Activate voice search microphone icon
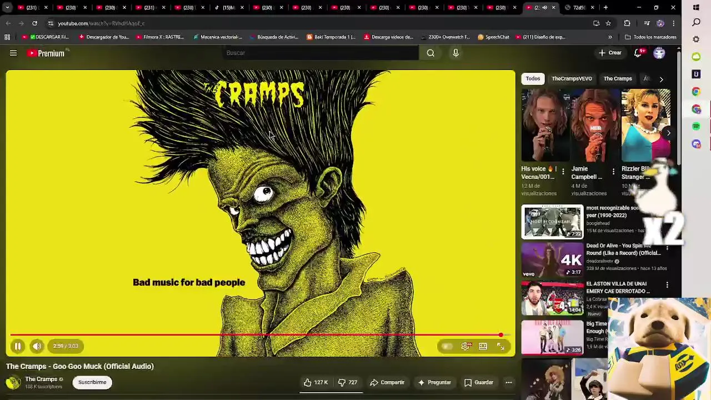The height and width of the screenshot is (400, 711). pos(455,53)
